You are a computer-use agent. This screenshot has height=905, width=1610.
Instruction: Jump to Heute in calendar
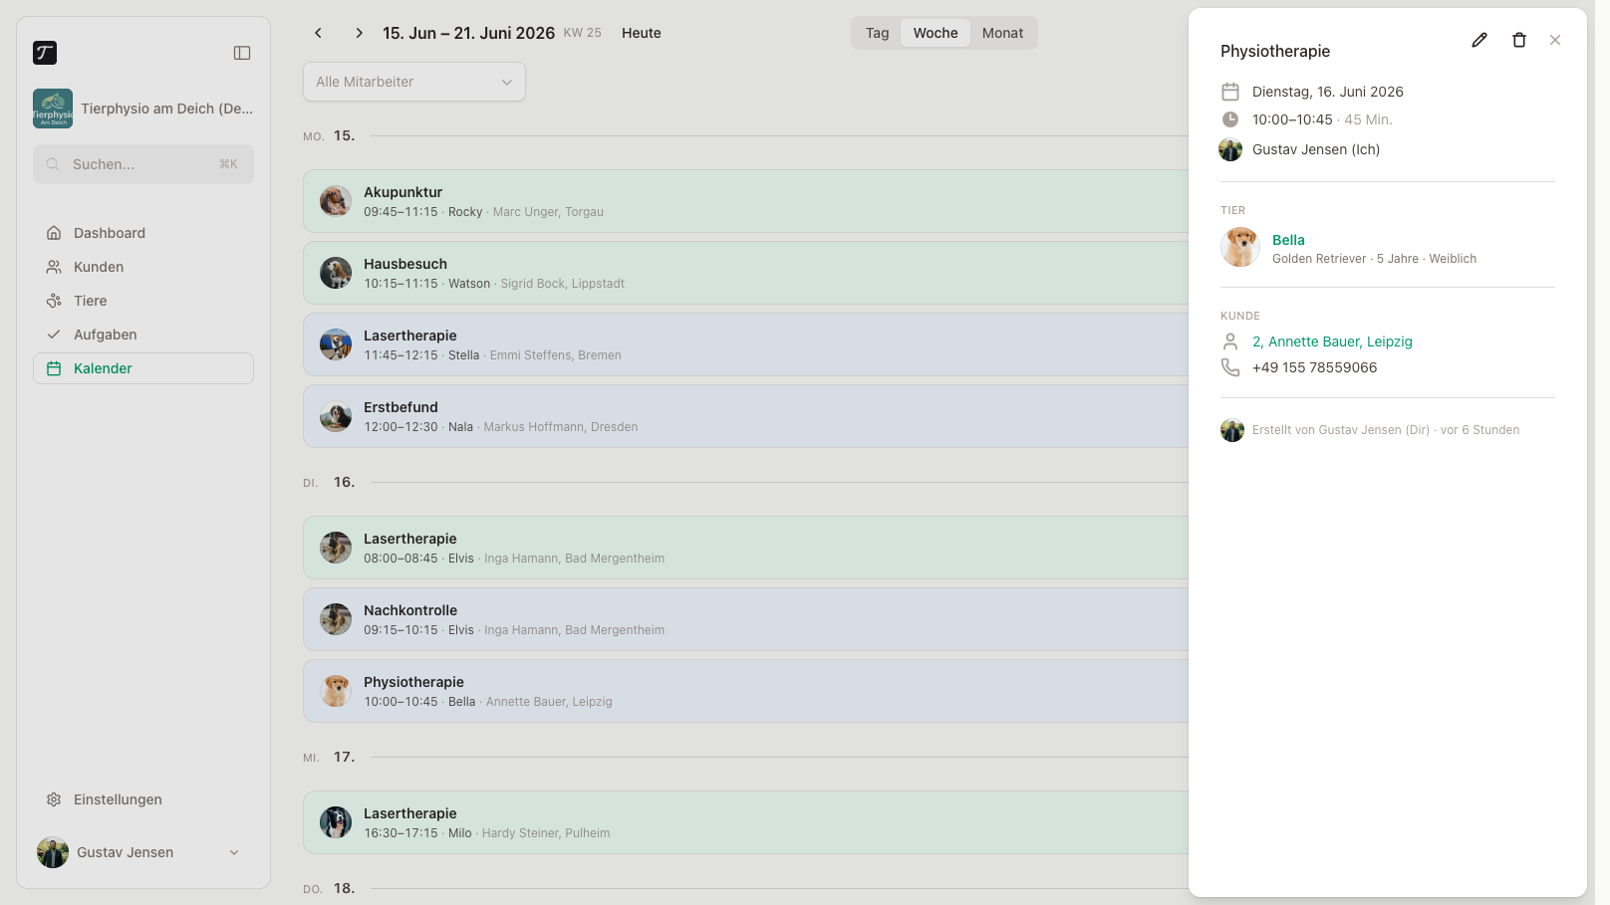[x=642, y=33]
